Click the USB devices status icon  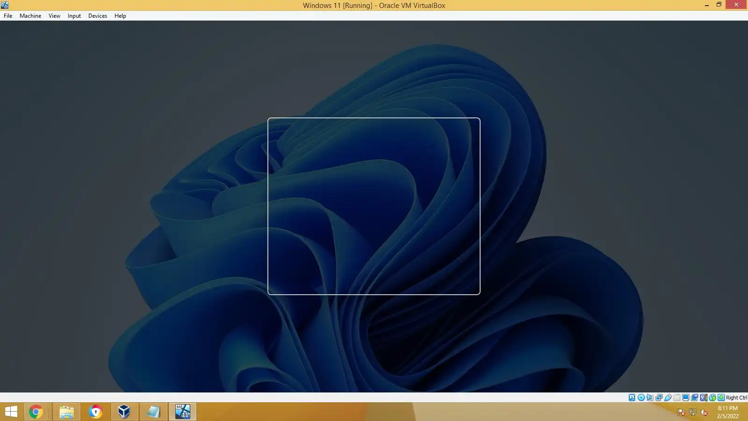click(x=668, y=398)
